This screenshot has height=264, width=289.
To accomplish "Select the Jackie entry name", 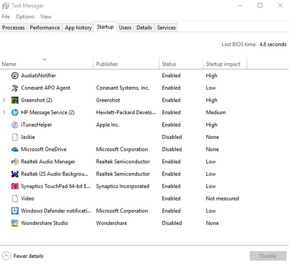I will point(28,137).
